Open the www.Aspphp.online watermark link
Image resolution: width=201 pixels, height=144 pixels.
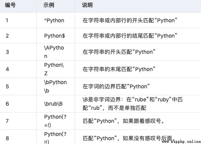[x=181, y=141]
